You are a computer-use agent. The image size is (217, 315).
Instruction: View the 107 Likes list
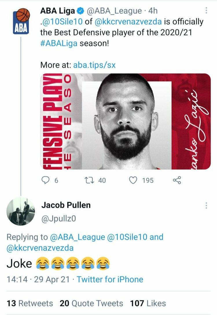coord(148,303)
